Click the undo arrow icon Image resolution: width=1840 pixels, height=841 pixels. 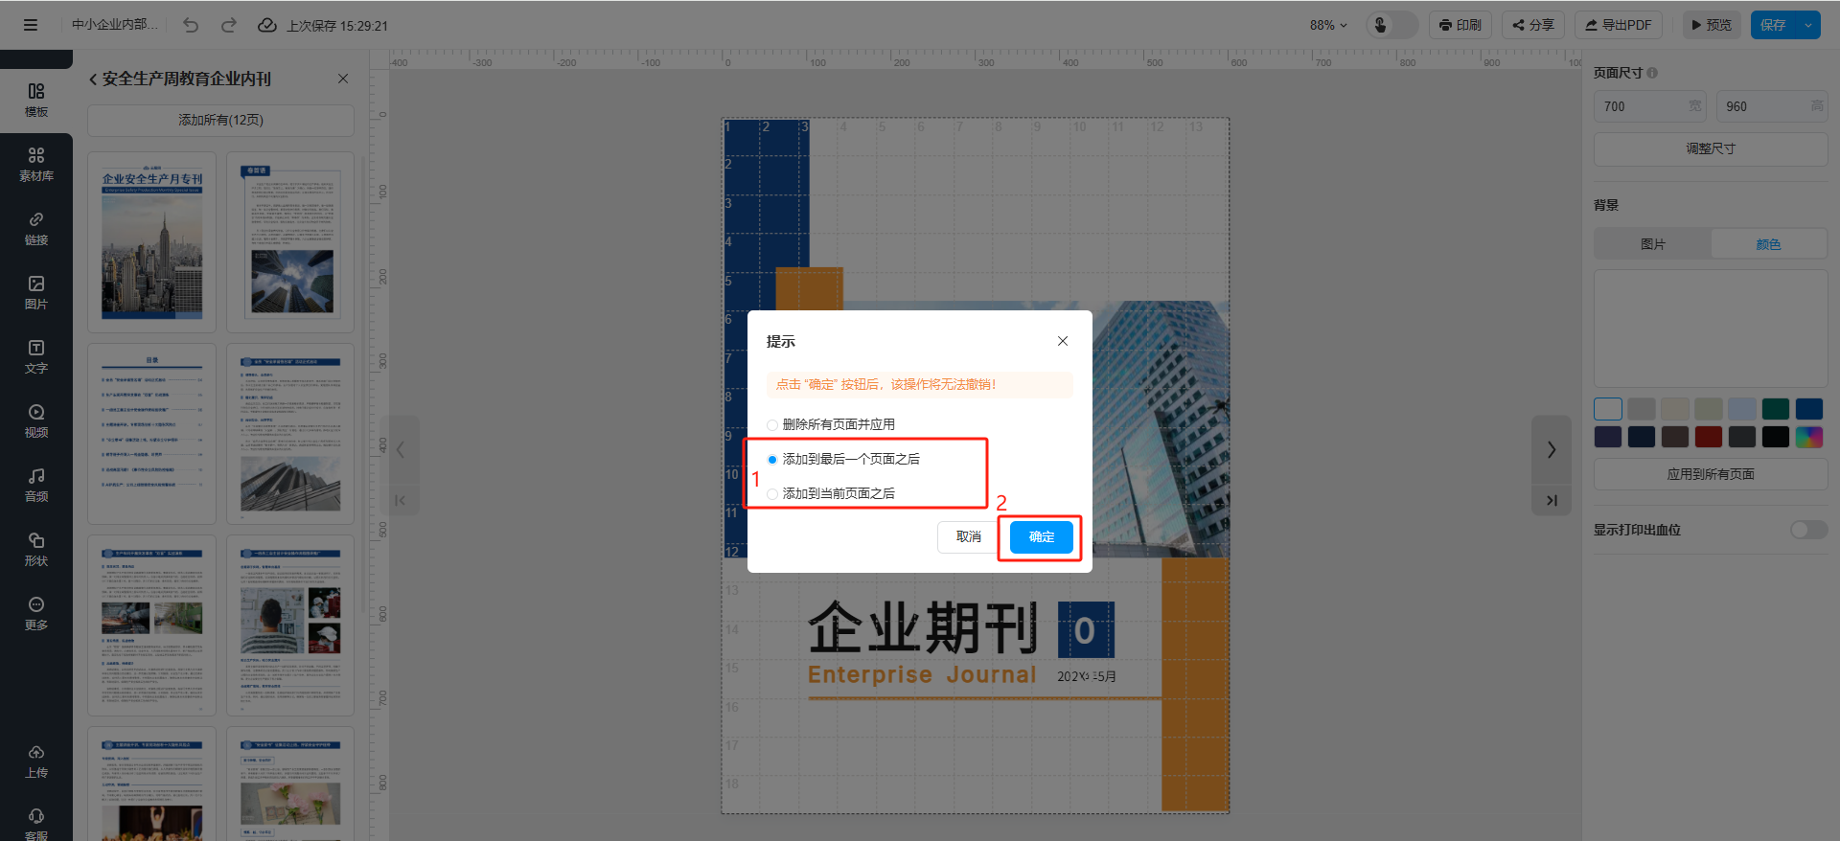pos(191,25)
